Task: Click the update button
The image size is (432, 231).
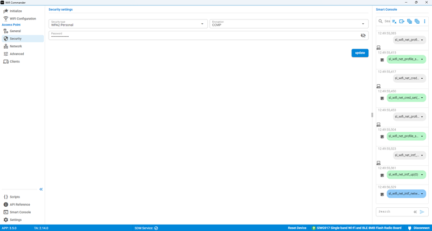Action: tap(360, 53)
